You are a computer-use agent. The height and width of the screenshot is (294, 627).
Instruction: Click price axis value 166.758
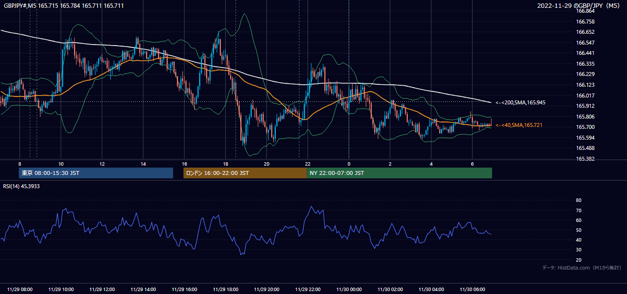(x=585, y=22)
